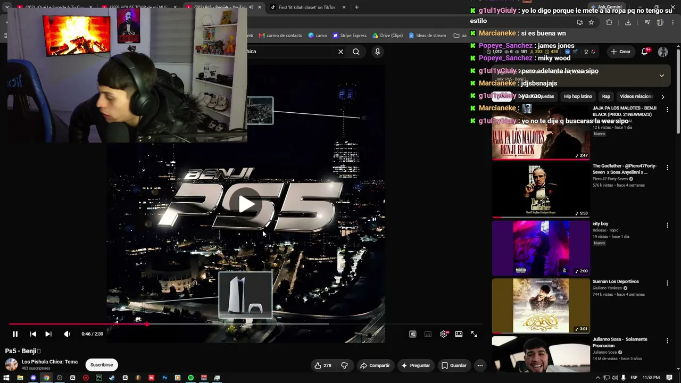Open Photoshop from the taskbar
681x383 pixels.
tap(164, 378)
